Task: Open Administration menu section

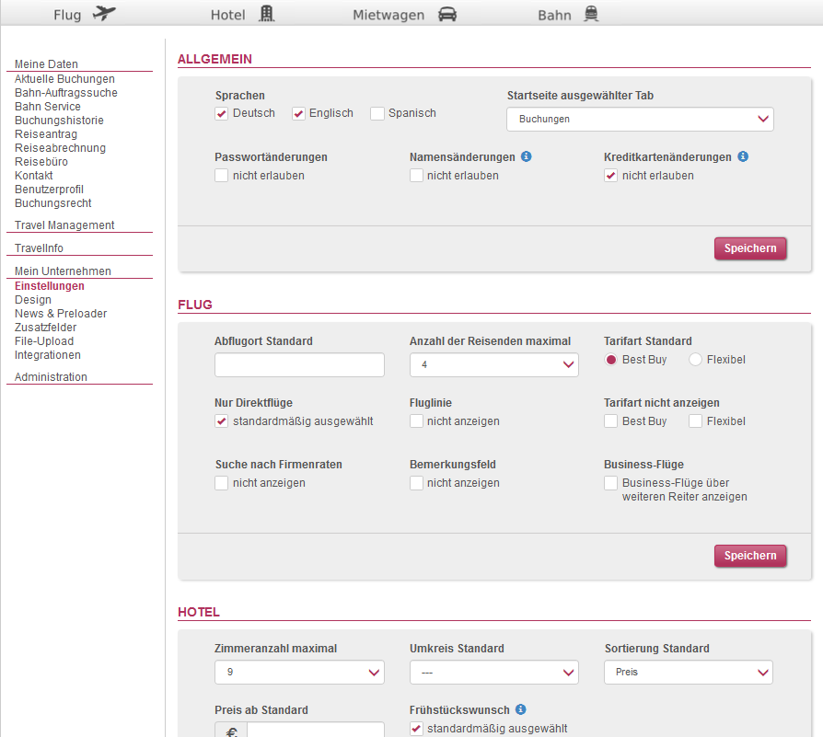Action: coord(51,376)
